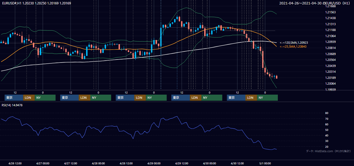Screen dimensions: 354x166
Task: Click the 4/29 00:00 time axis label
Action: point(154,164)
